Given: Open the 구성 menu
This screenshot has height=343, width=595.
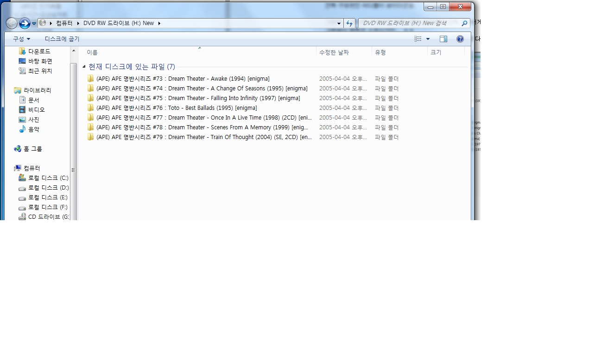Looking at the screenshot, I should [x=21, y=39].
